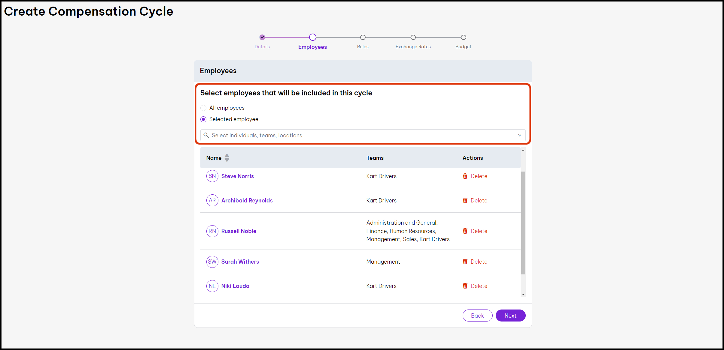Click the search magnifier icon
Screen dimensions: 724x350
click(206, 135)
